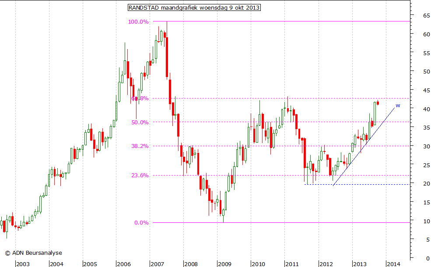Screen dimensions: 431x267
Task: Click the 2013 year label on axis
Action: (x=360, y=264)
